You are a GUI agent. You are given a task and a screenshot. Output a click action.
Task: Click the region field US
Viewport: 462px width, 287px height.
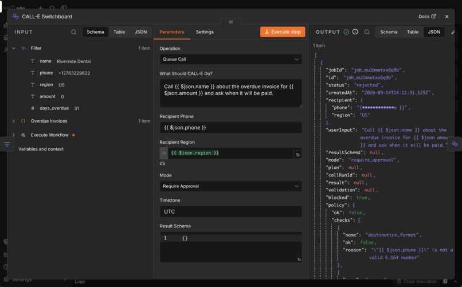point(61,85)
